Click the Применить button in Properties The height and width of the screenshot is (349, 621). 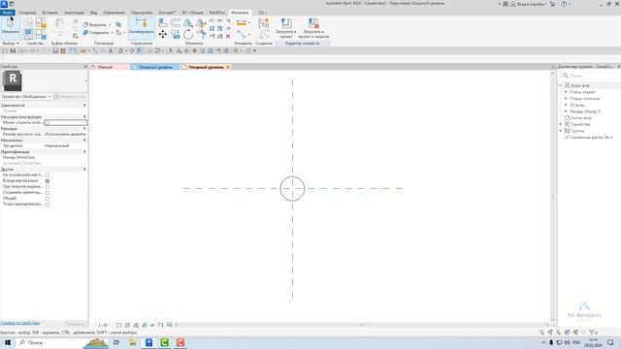pyautogui.click(x=75, y=324)
